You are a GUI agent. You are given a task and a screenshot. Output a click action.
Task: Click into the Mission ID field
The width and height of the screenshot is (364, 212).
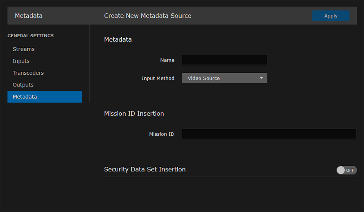(x=269, y=134)
